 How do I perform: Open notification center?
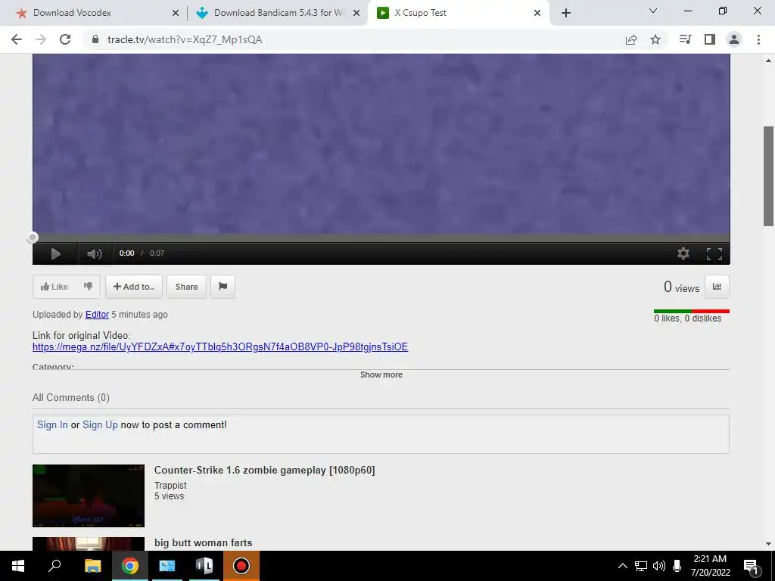click(752, 566)
